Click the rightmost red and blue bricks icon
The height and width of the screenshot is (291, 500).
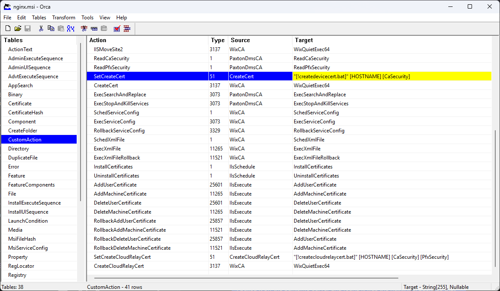[127, 29]
